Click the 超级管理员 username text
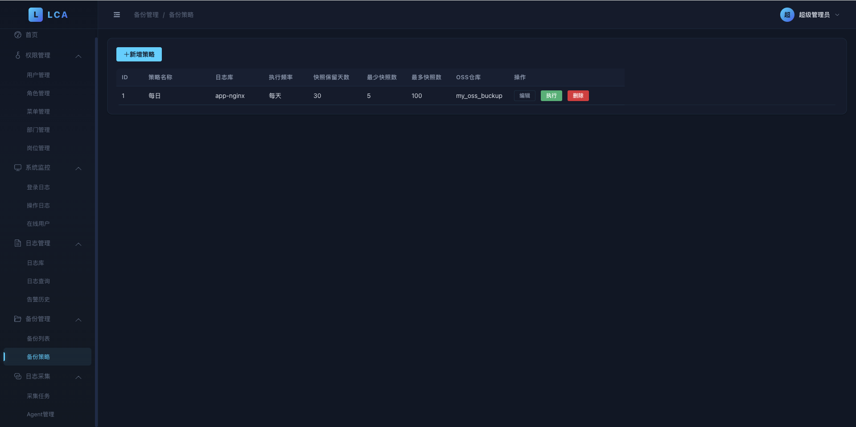Screen dimensions: 856x427 pos(814,15)
